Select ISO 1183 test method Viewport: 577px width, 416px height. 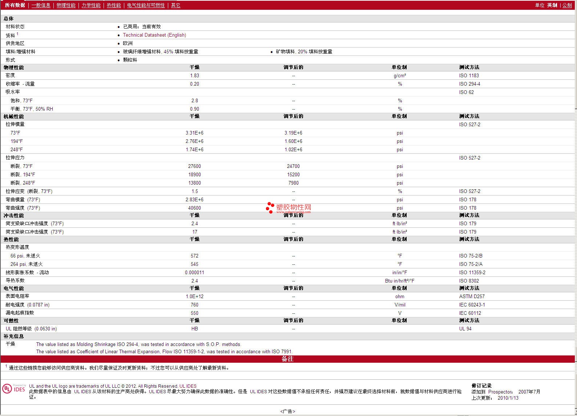point(469,75)
